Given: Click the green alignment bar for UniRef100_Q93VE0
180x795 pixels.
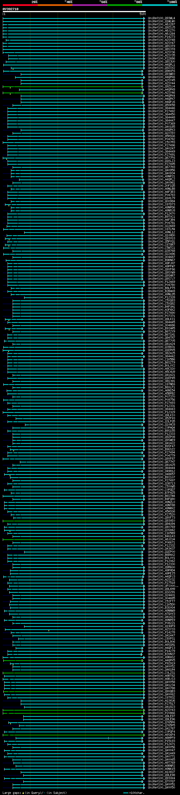Looking at the screenshot, I should coord(74,521).
